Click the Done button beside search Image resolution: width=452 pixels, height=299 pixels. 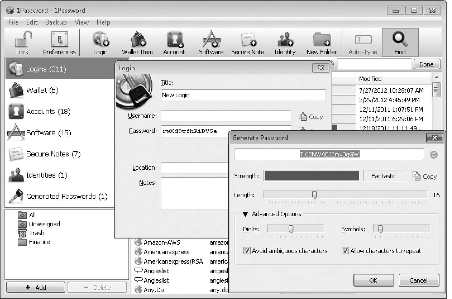click(x=427, y=64)
